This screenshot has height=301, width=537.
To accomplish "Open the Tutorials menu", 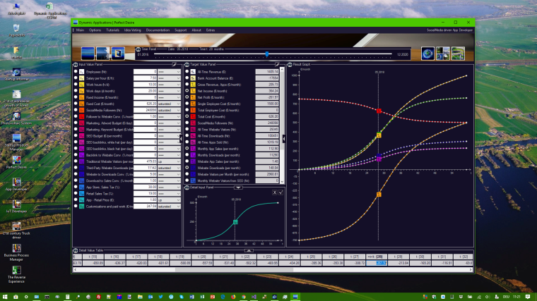I will coord(112,30).
